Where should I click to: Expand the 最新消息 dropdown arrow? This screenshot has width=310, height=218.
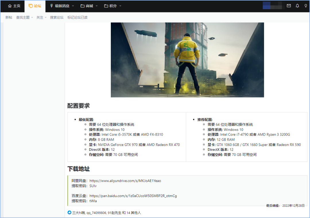tap(73, 6)
